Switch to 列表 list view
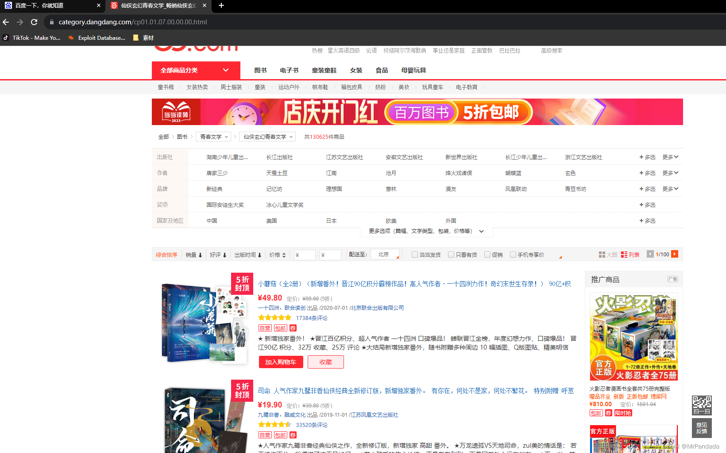 [x=630, y=255]
